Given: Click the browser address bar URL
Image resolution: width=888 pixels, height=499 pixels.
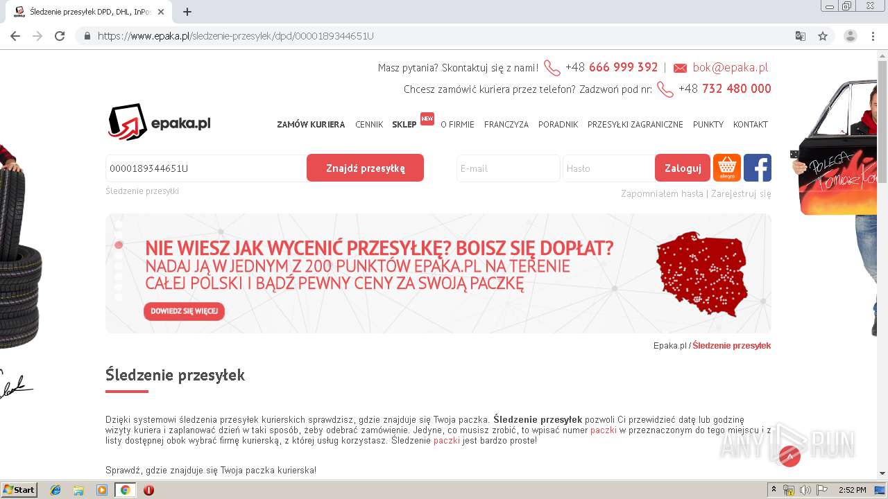Looking at the screenshot, I should click(x=236, y=36).
